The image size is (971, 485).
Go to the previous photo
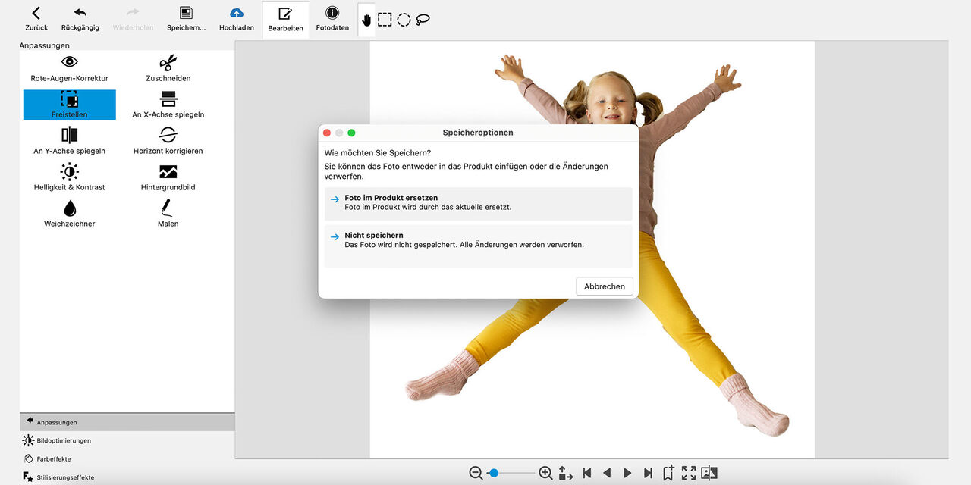click(607, 473)
